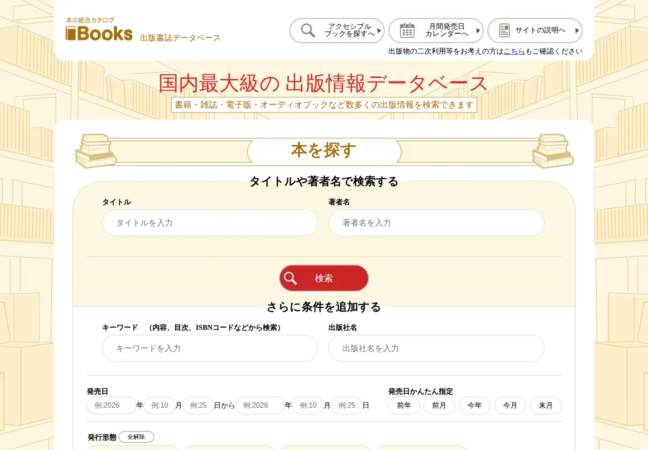
Task: Click the magnifier icon in accessible books button
Action: coord(308,30)
